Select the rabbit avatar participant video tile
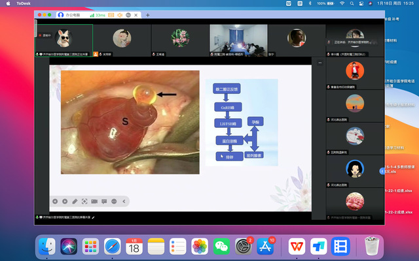This screenshot has width=419, height=261. pyautogui.click(x=64, y=38)
